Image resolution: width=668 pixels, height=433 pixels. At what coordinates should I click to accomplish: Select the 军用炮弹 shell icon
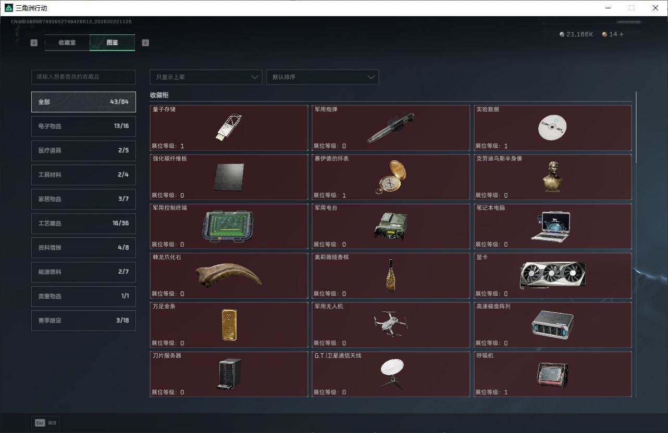tap(391, 128)
